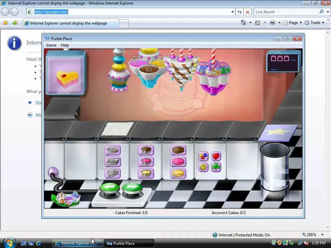Expand the Home button dropdown arrow
This screenshot has width=331, height=248.
[250, 23]
